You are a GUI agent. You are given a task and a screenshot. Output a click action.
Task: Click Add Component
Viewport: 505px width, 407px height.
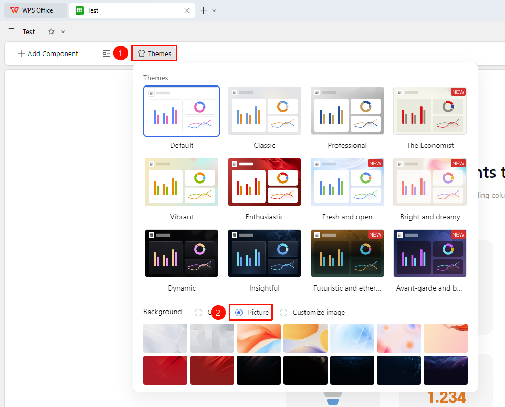click(x=48, y=53)
